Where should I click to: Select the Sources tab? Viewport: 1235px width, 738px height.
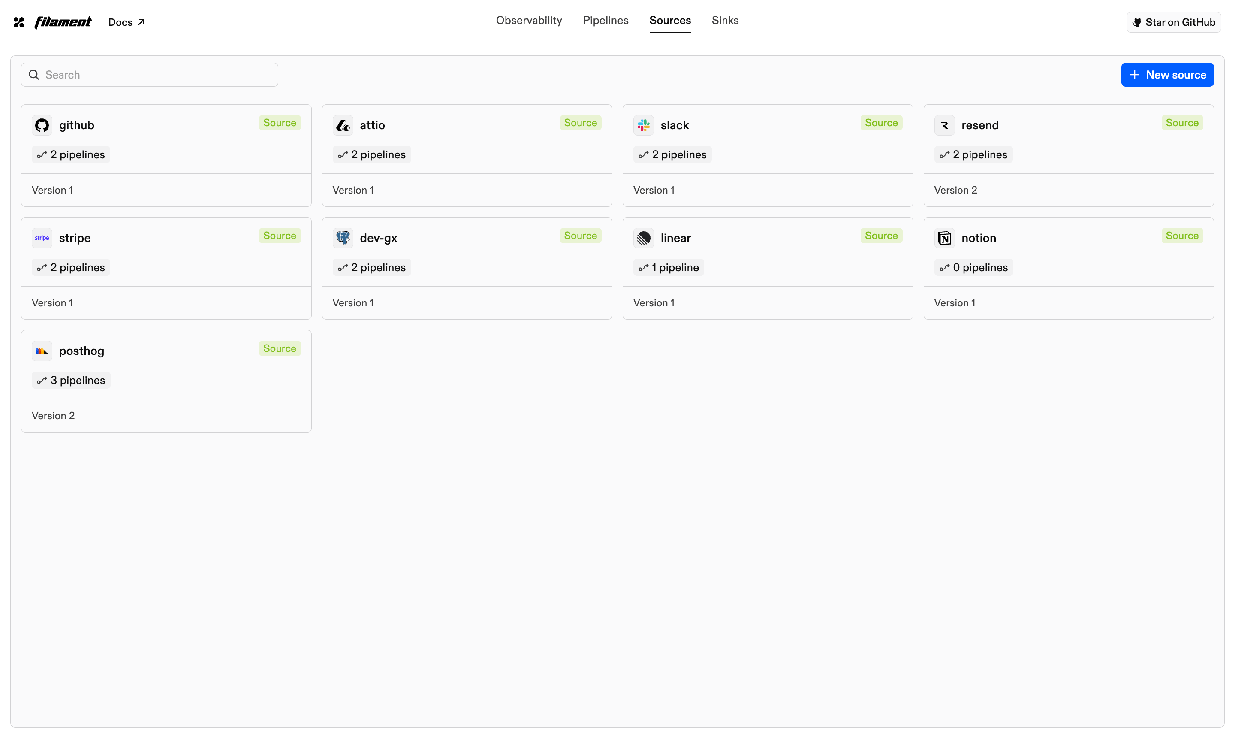click(670, 21)
